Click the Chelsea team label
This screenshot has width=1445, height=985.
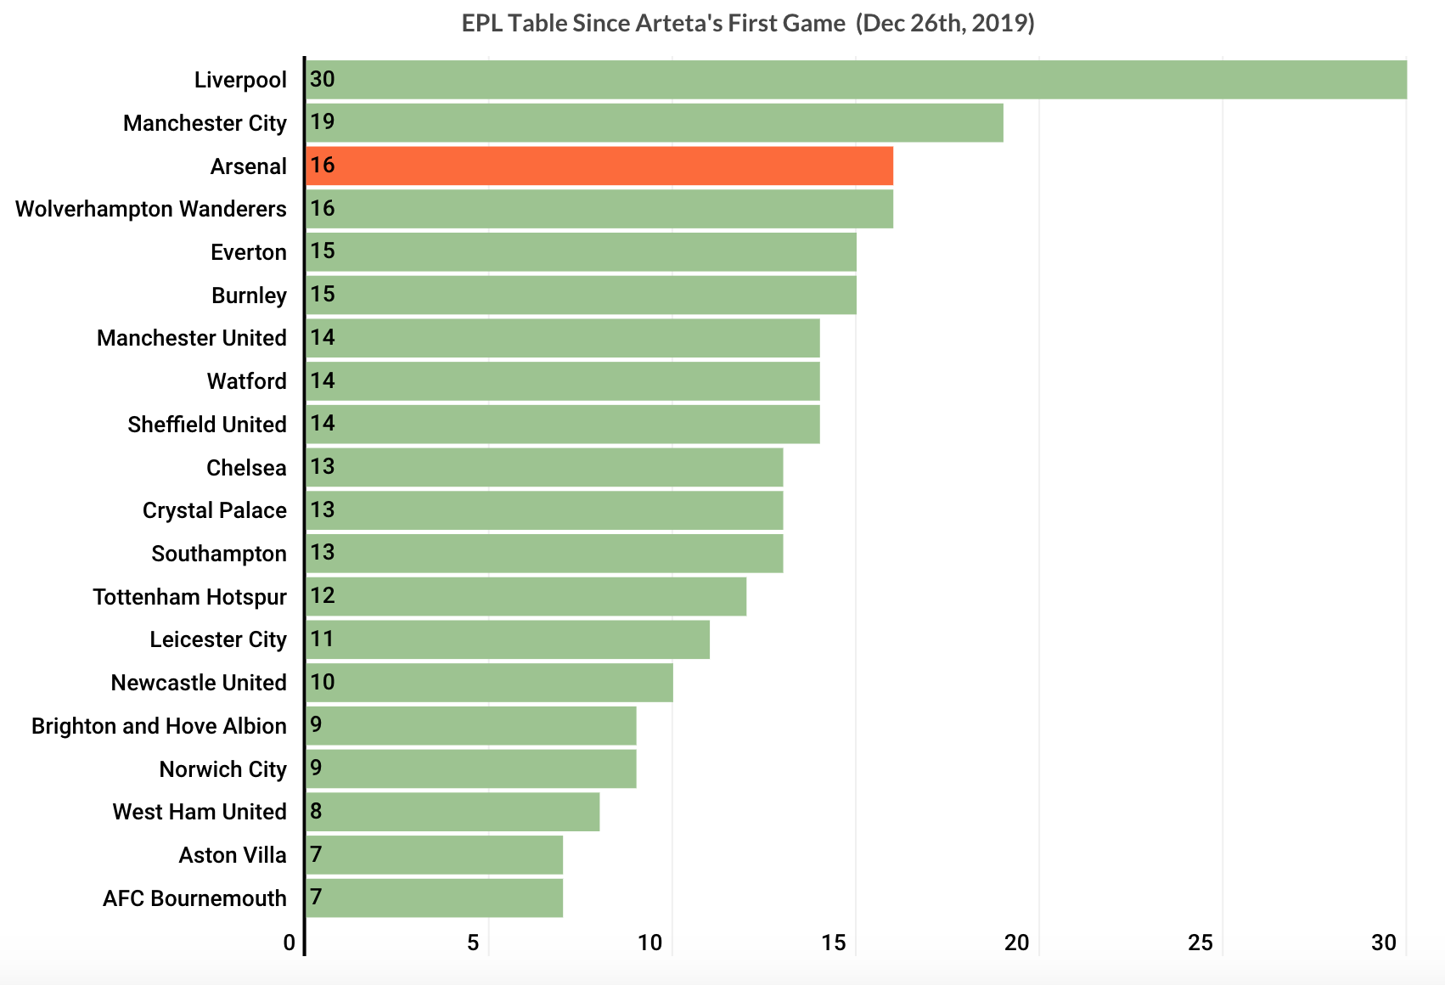click(246, 468)
